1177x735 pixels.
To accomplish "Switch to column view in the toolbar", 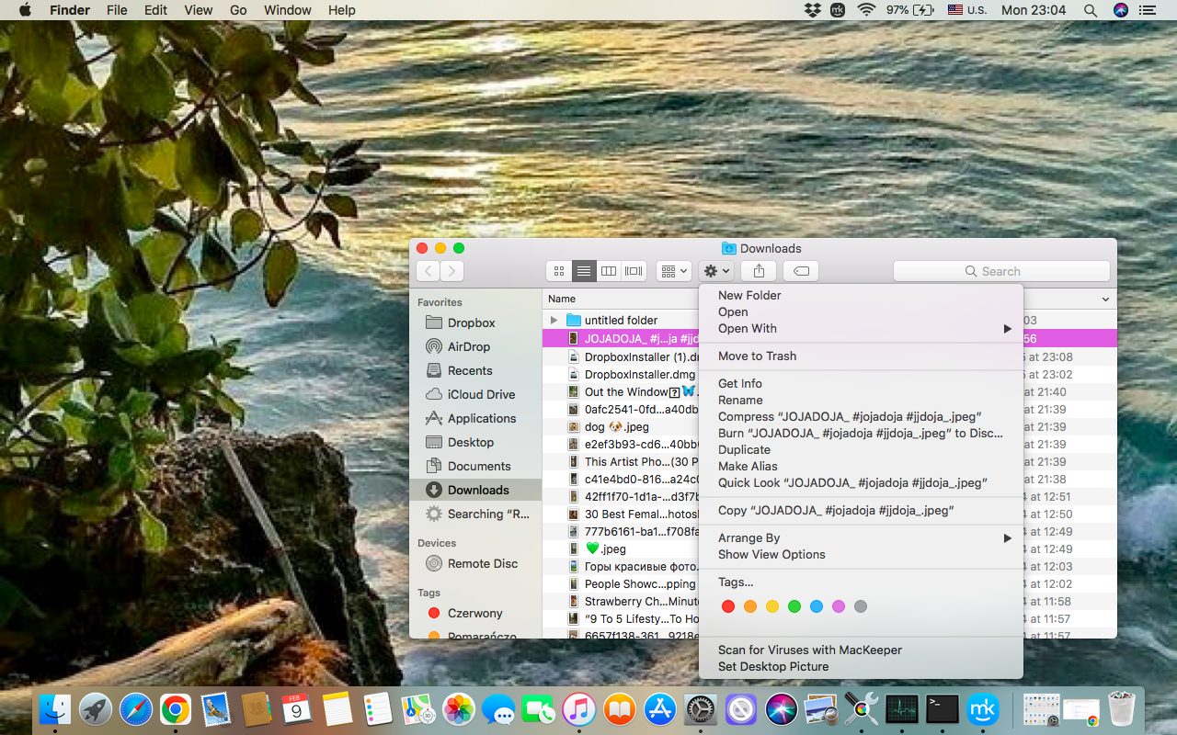I will click(x=608, y=270).
